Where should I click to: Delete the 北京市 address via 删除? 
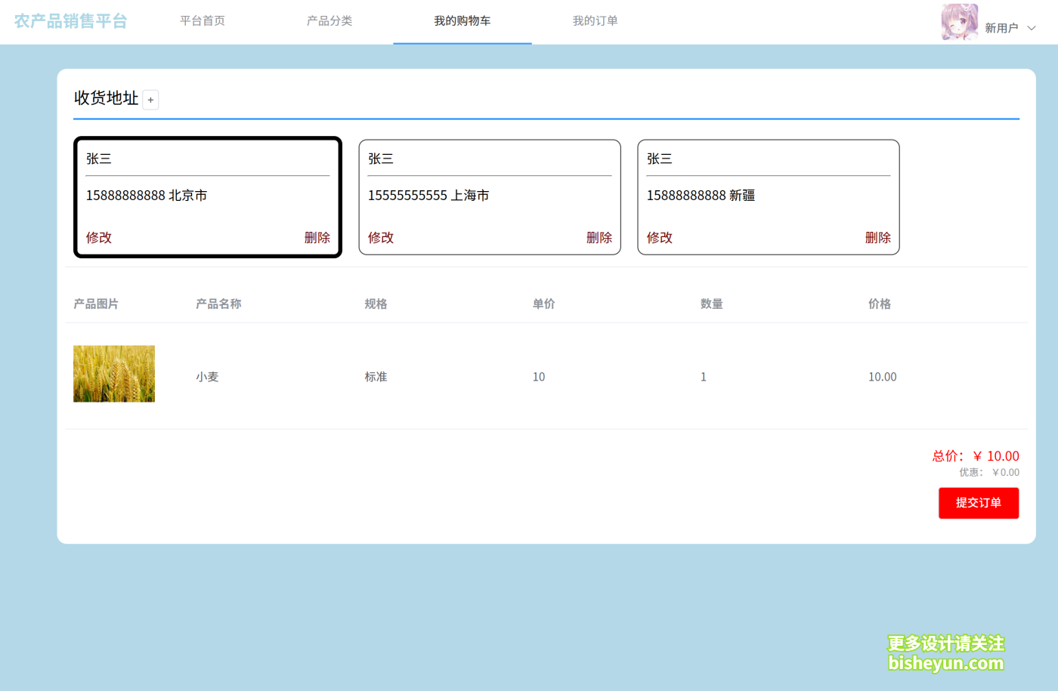(317, 237)
